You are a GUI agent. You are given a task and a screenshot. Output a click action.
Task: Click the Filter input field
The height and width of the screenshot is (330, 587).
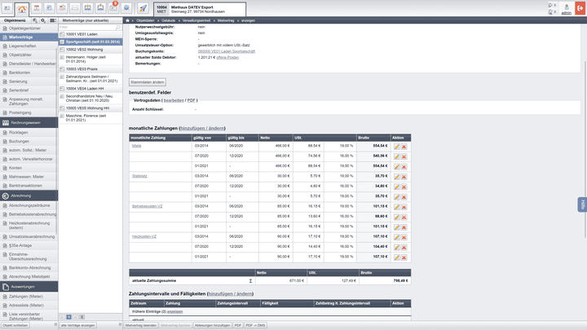pyautogui.click(x=90, y=27)
